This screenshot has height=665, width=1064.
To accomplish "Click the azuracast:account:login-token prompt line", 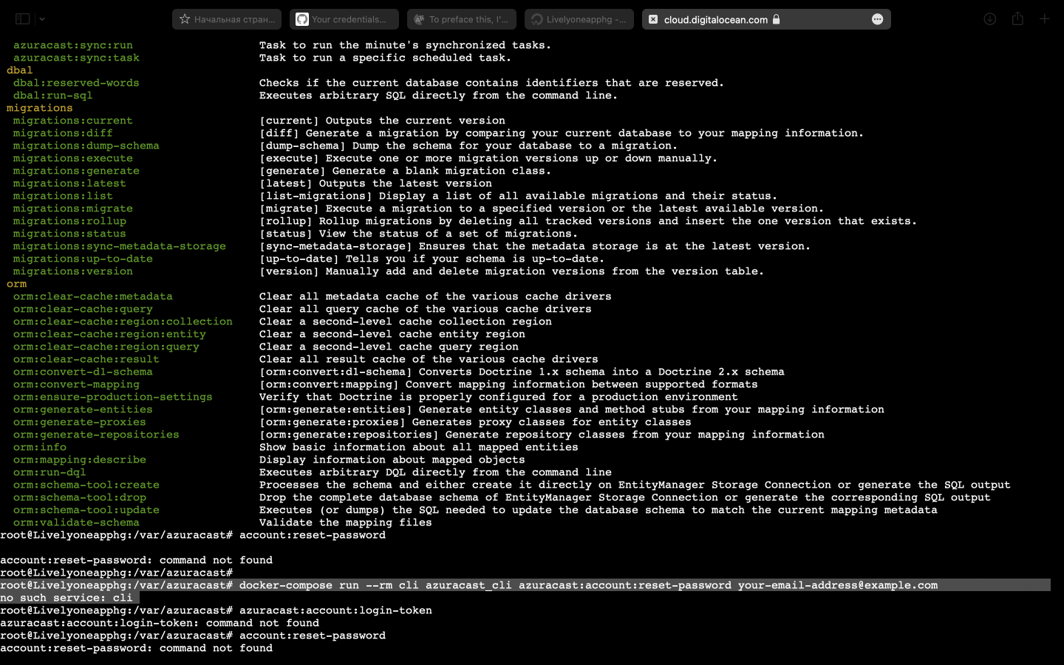I will coord(216,610).
